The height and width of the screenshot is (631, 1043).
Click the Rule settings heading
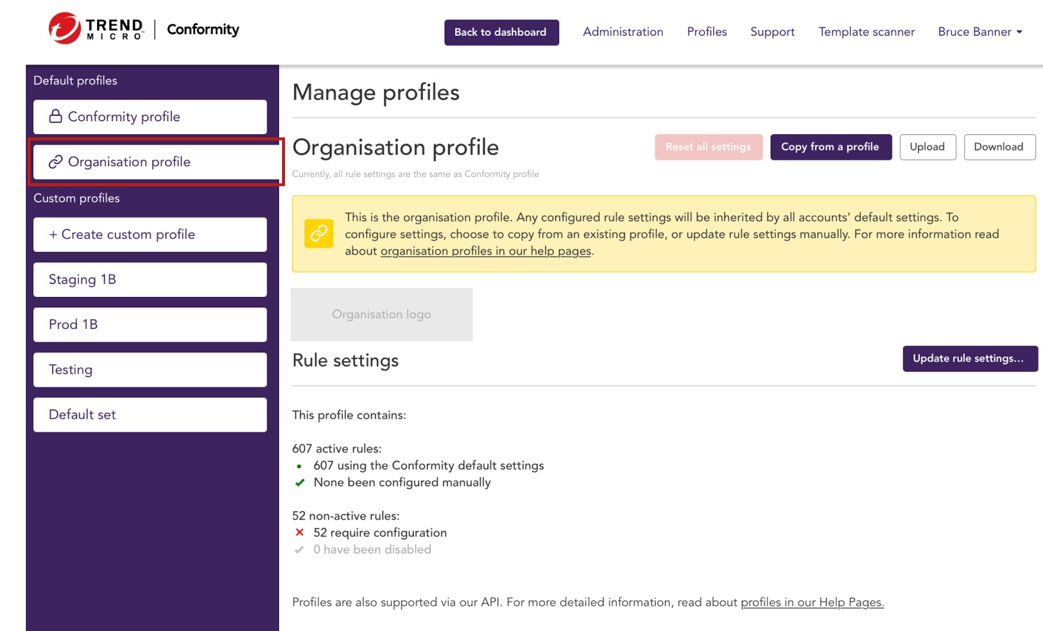click(x=345, y=361)
